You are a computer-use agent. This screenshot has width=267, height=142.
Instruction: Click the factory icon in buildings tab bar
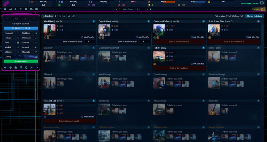[x=69, y=16]
